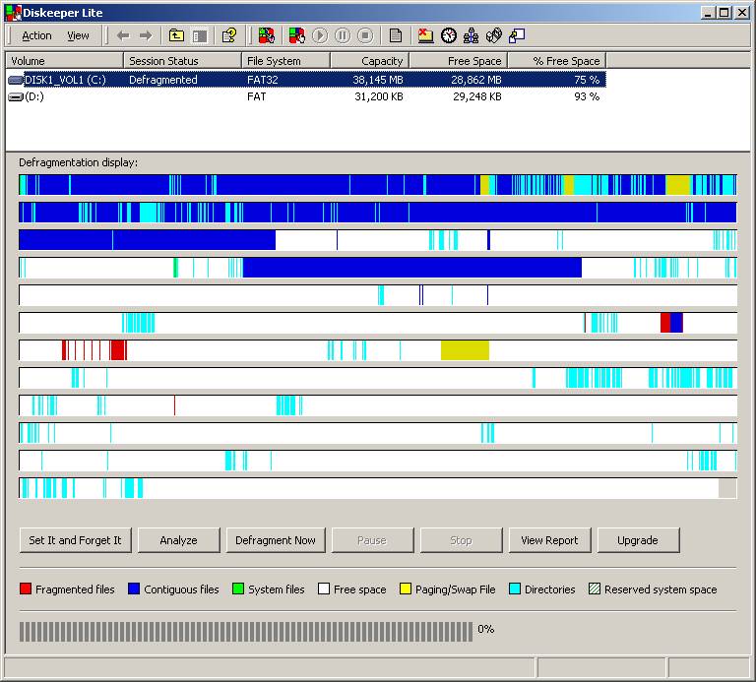Click the Diskeeper Lite title bar icon
The image size is (756, 682).
13,13
